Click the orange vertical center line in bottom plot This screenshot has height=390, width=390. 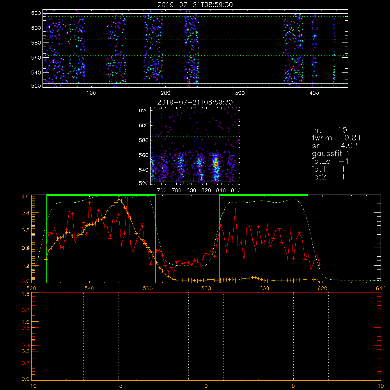[x=206, y=336]
